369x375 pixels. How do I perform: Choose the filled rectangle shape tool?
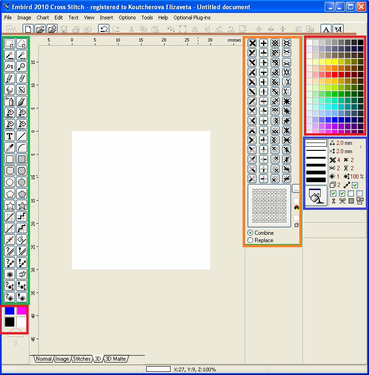(x=22, y=159)
